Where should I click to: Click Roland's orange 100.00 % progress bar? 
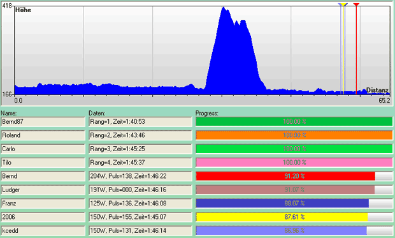point(294,135)
